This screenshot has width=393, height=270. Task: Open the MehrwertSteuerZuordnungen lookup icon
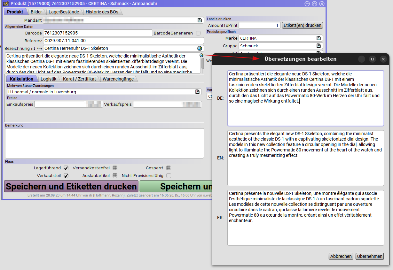pyautogui.click(x=198, y=92)
